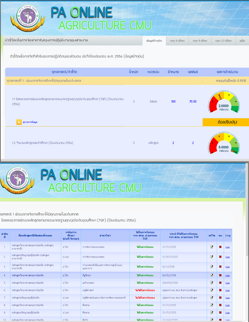
Task: Click the target value 100 link
Action: 173,101
